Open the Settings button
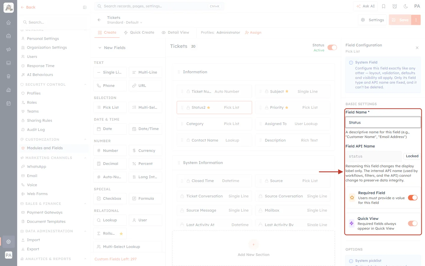Screen dimensions: 425x266 click(x=372, y=20)
